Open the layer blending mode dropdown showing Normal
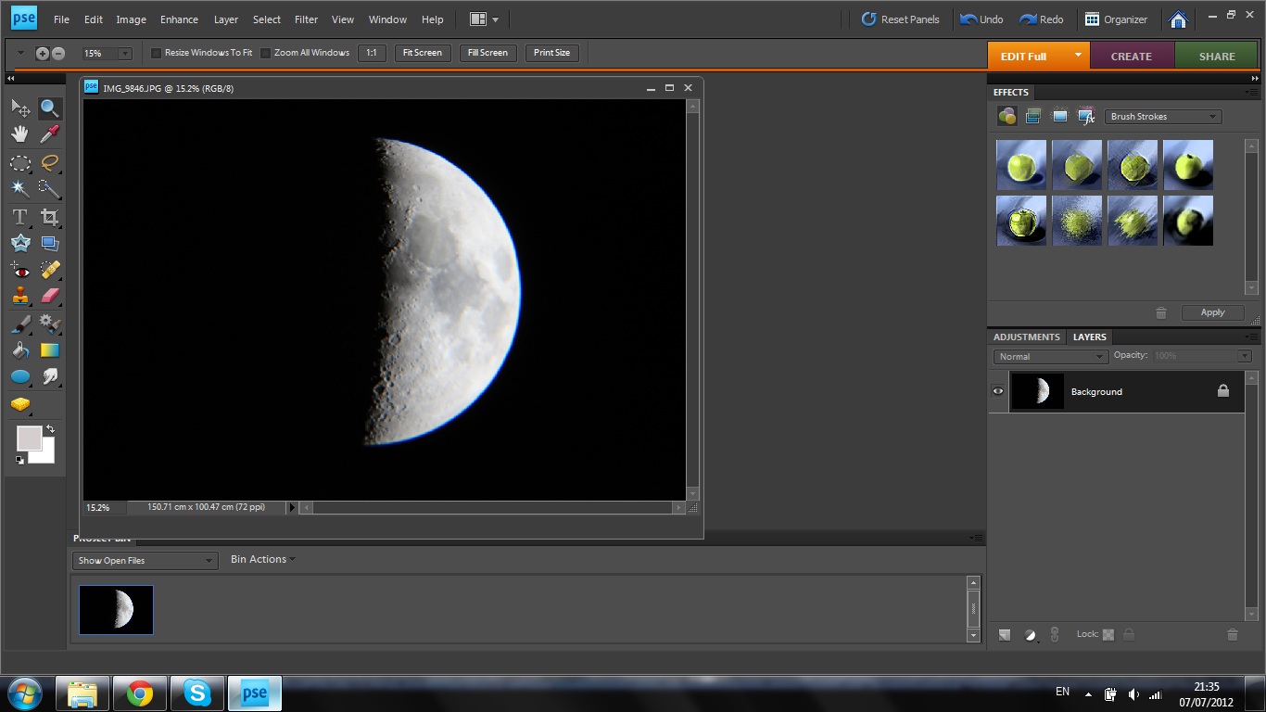This screenshot has width=1266, height=712. tap(1049, 356)
